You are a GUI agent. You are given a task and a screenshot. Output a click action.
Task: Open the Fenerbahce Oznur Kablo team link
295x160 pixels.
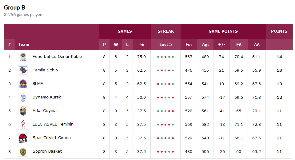coord(57,57)
